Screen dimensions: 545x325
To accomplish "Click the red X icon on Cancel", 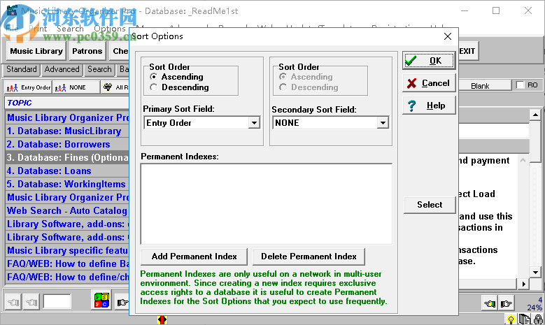I will click(412, 83).
